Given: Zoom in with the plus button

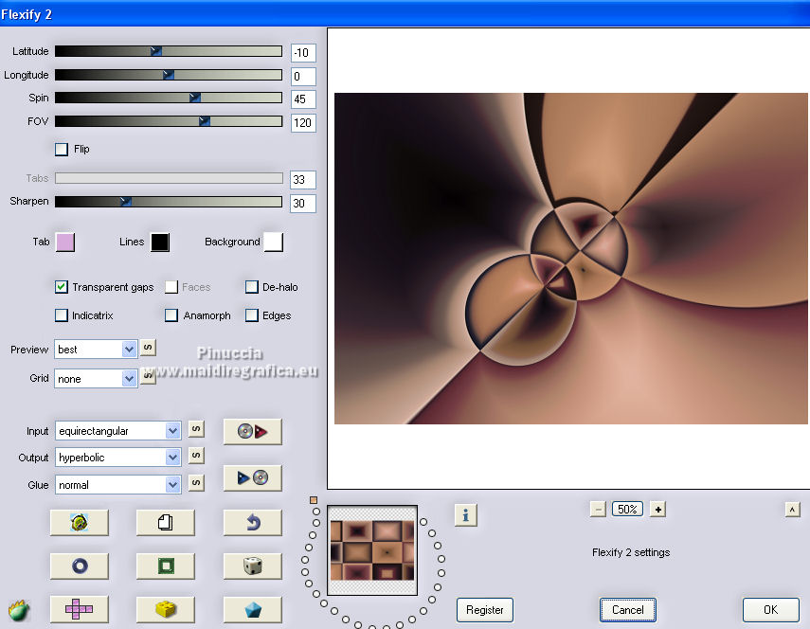Looking at the screenshot, I should (657, 510).
